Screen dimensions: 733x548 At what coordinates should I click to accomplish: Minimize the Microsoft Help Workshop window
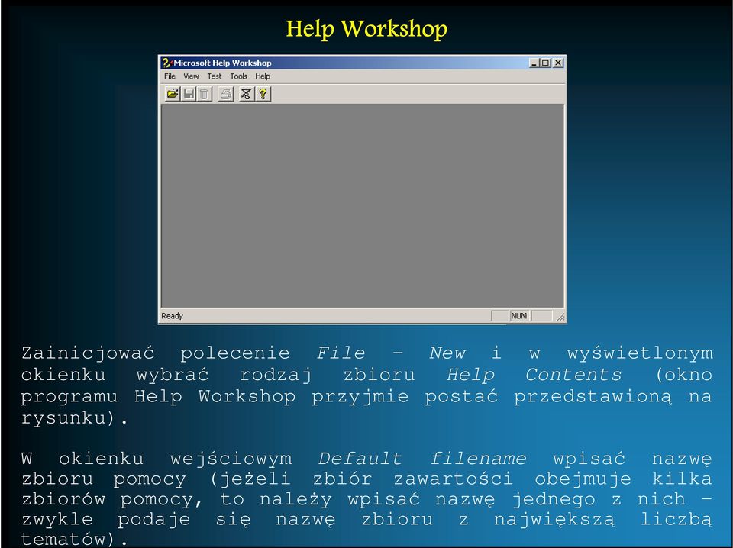(x=534, y=63)
